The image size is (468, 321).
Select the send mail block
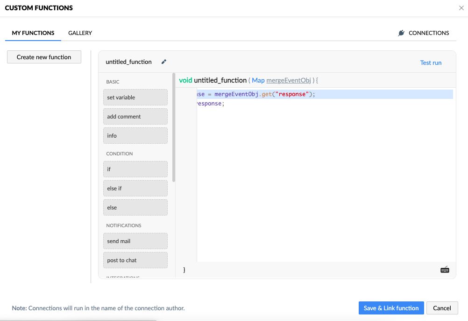(x=135, y=241)
